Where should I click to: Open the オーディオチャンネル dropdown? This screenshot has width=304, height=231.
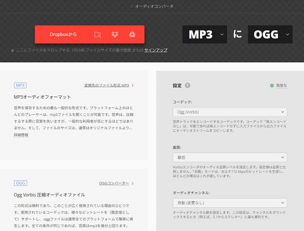coord(230,203)
